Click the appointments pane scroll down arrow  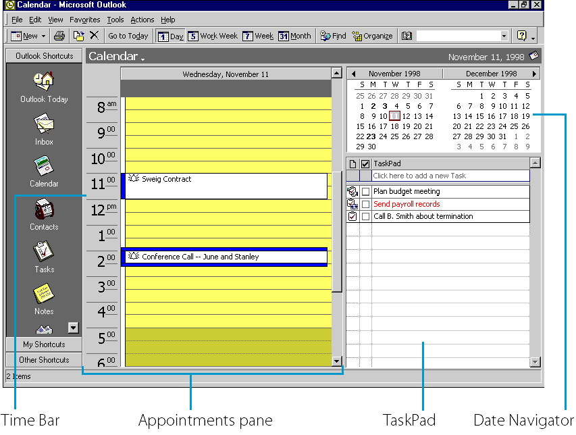[336, 361]
